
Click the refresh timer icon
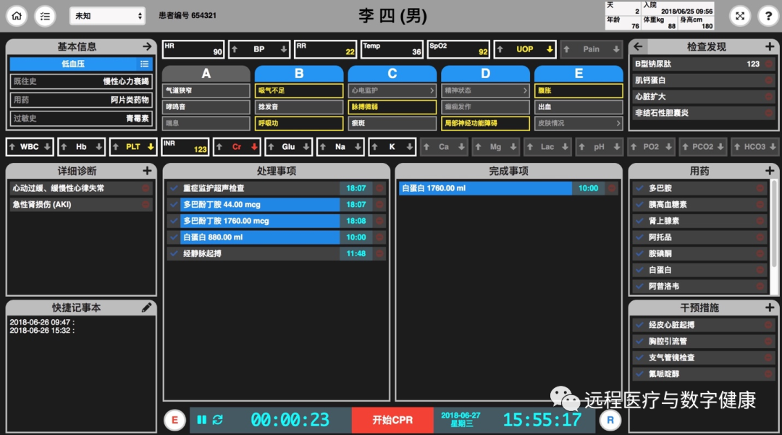tap(217, 420)
